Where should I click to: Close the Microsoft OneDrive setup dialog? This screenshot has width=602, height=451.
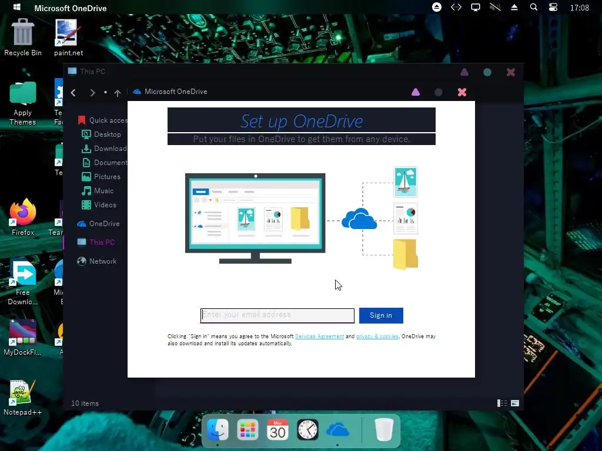[x=462, y=92]
